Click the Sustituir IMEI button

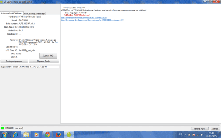[x=48, y=56]
